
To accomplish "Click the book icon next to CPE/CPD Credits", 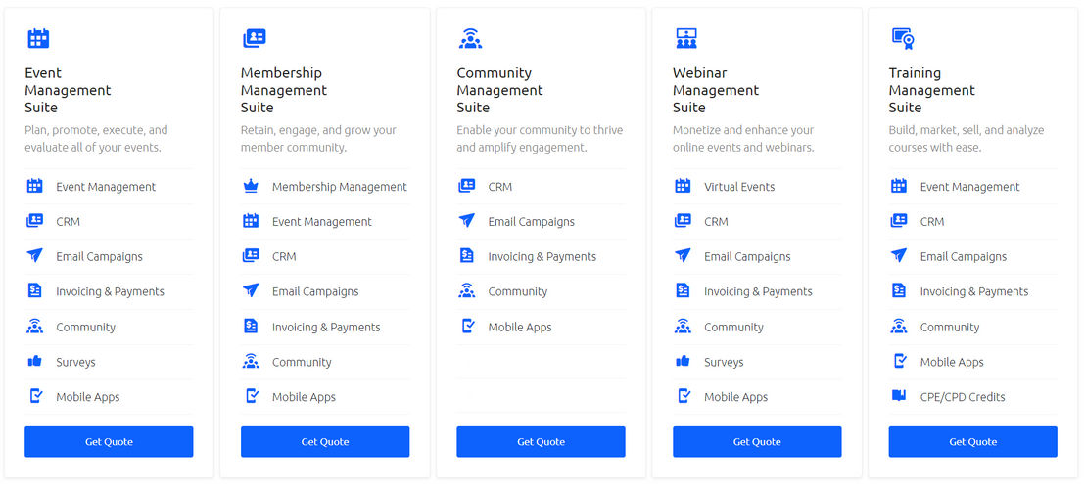I will click(899, 396).
